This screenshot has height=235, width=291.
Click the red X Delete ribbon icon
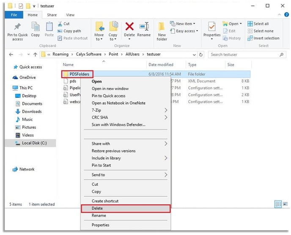pyautogui.click(x=129, y=26)
